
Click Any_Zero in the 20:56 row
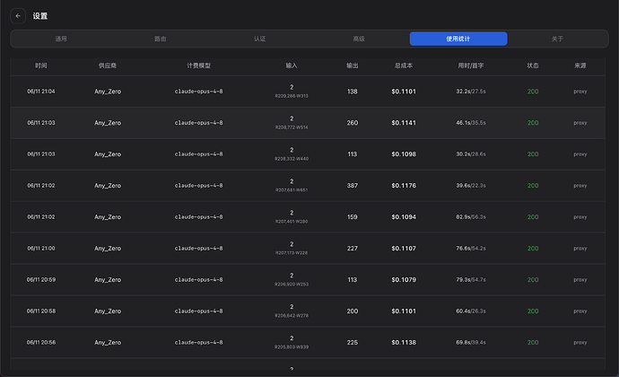pos(108,342)
